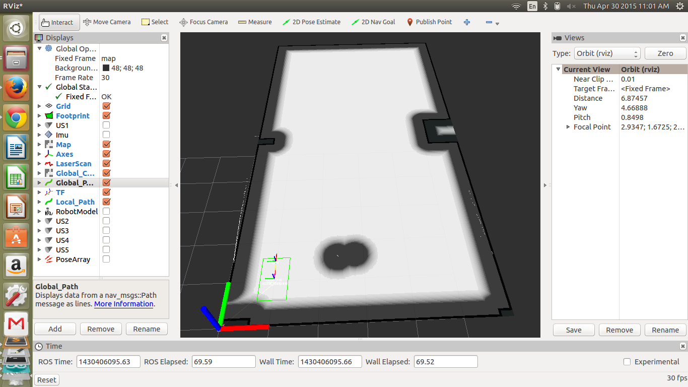
Task: Select the 2D Nav Goal tool
Action: pos(373,22)
